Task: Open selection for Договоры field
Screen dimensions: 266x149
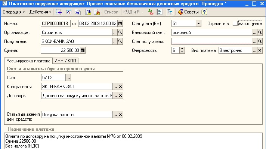Action: (x=115, y=96)
